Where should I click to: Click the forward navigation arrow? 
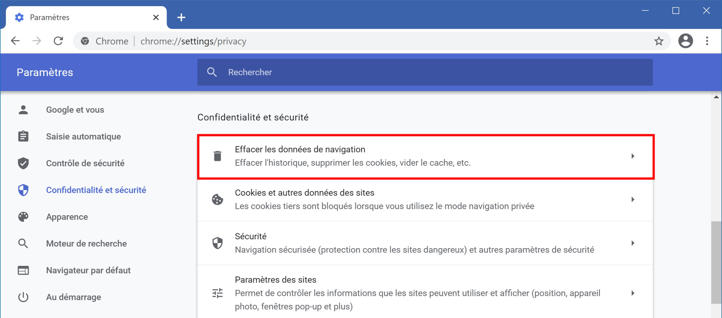pos(37,41)
